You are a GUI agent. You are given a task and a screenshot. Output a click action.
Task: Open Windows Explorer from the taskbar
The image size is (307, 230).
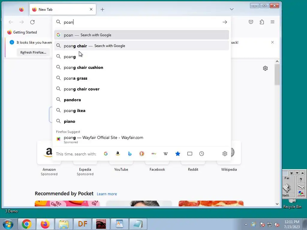tap(64, 224)
